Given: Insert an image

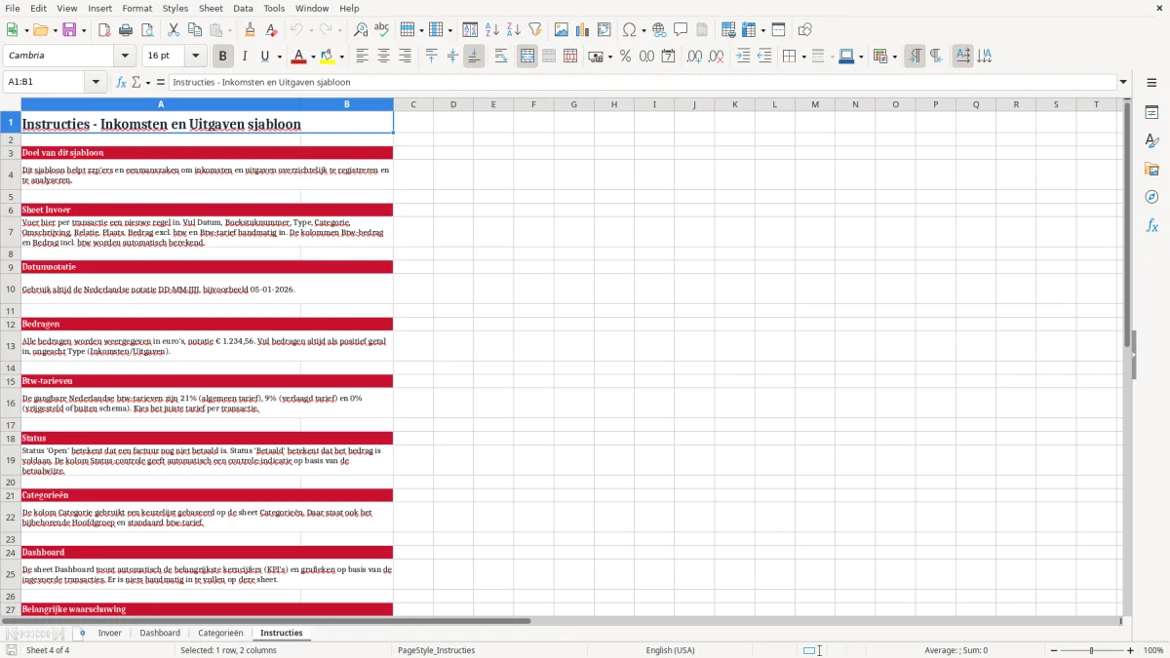Looking at the screenshot, I should tap(561, 30).
